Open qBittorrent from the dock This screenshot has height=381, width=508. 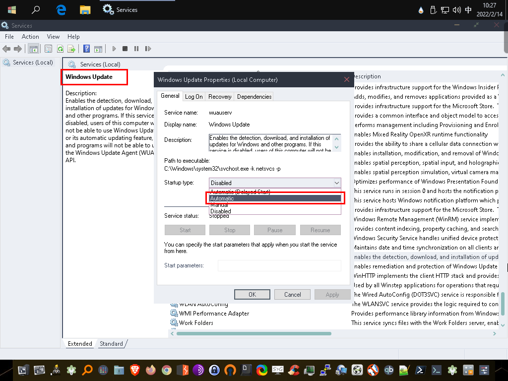[x=389, y=370]
